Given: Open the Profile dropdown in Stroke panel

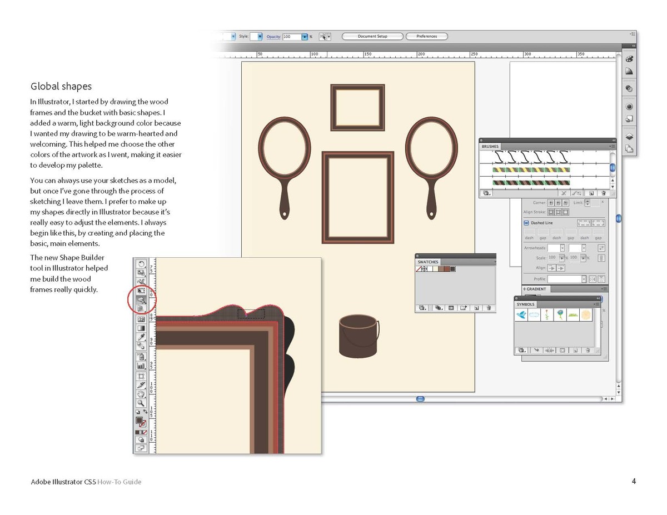Looking at the screenshot, I should pyautogui.click(x=584, y=279).
